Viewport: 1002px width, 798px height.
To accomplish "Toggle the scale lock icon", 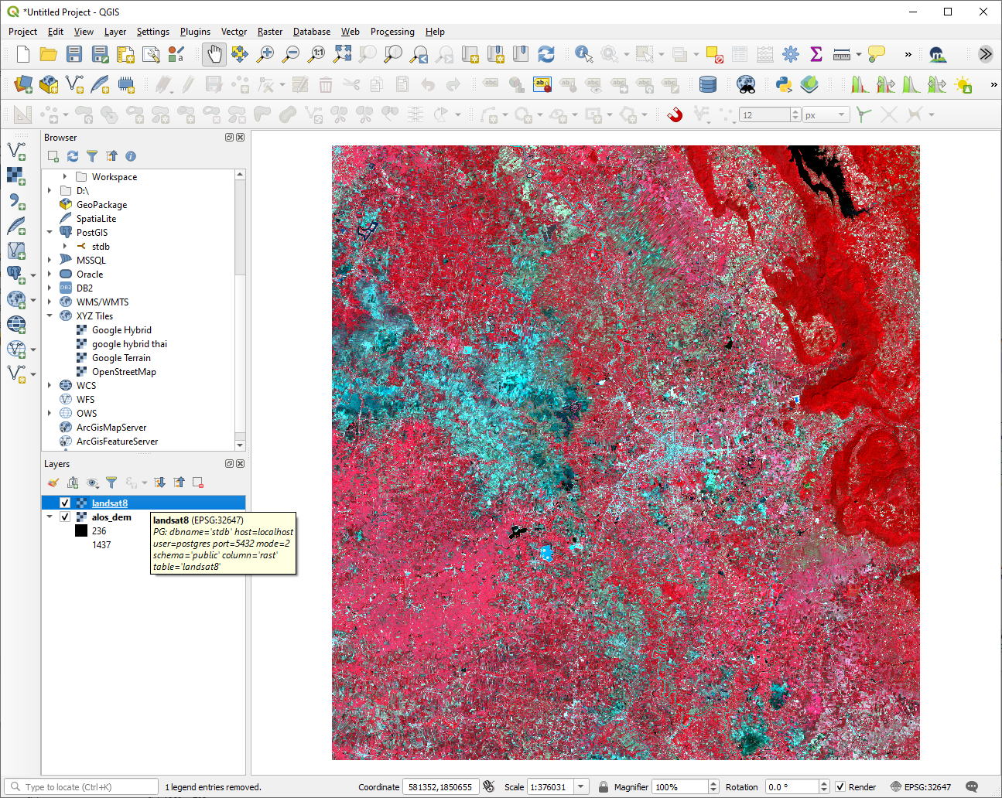I will click(604, 786).
